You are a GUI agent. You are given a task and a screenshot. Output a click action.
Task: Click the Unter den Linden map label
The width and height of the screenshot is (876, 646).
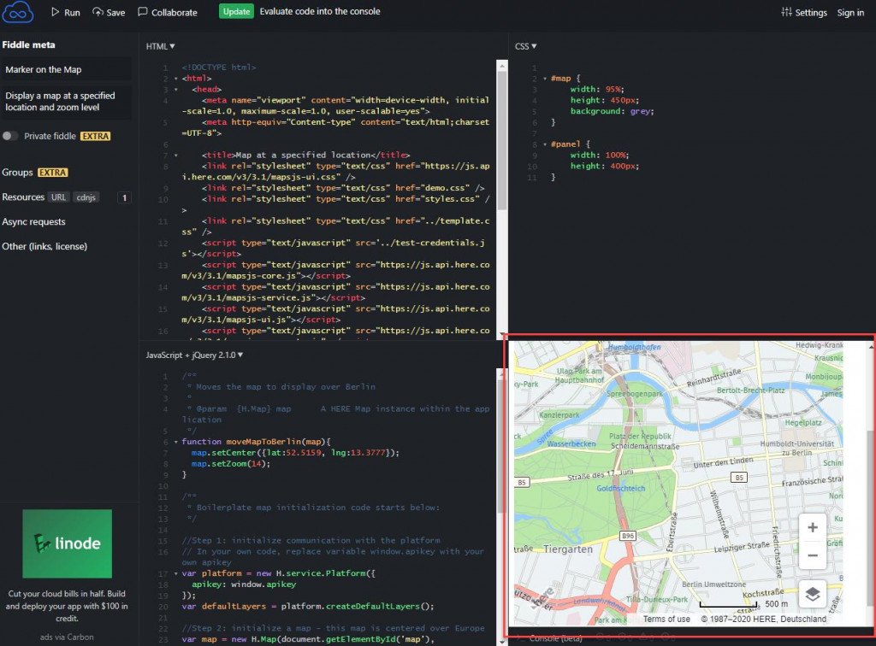point(723,462)
